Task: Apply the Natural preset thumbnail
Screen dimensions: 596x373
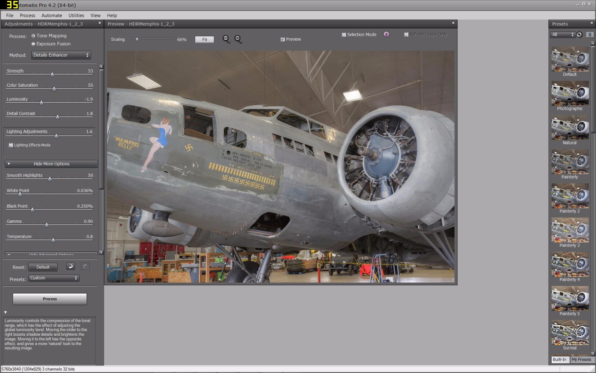Action: [570, 127]
